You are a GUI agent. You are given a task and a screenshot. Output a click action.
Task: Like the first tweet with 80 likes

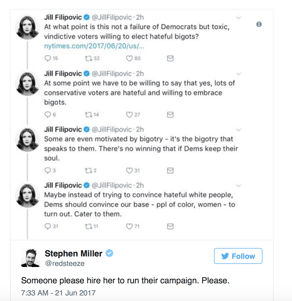coord(129,58)
